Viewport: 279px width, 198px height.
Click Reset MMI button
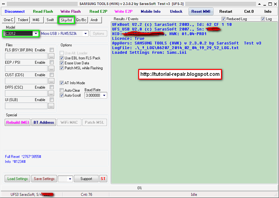(x=201, y=12)
